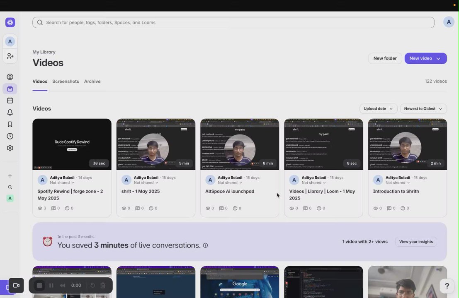This screenshot has width=459, height=298.
Task: Open the 8 sec Videos Library thumbnail
Action: (x=323, y=144)
